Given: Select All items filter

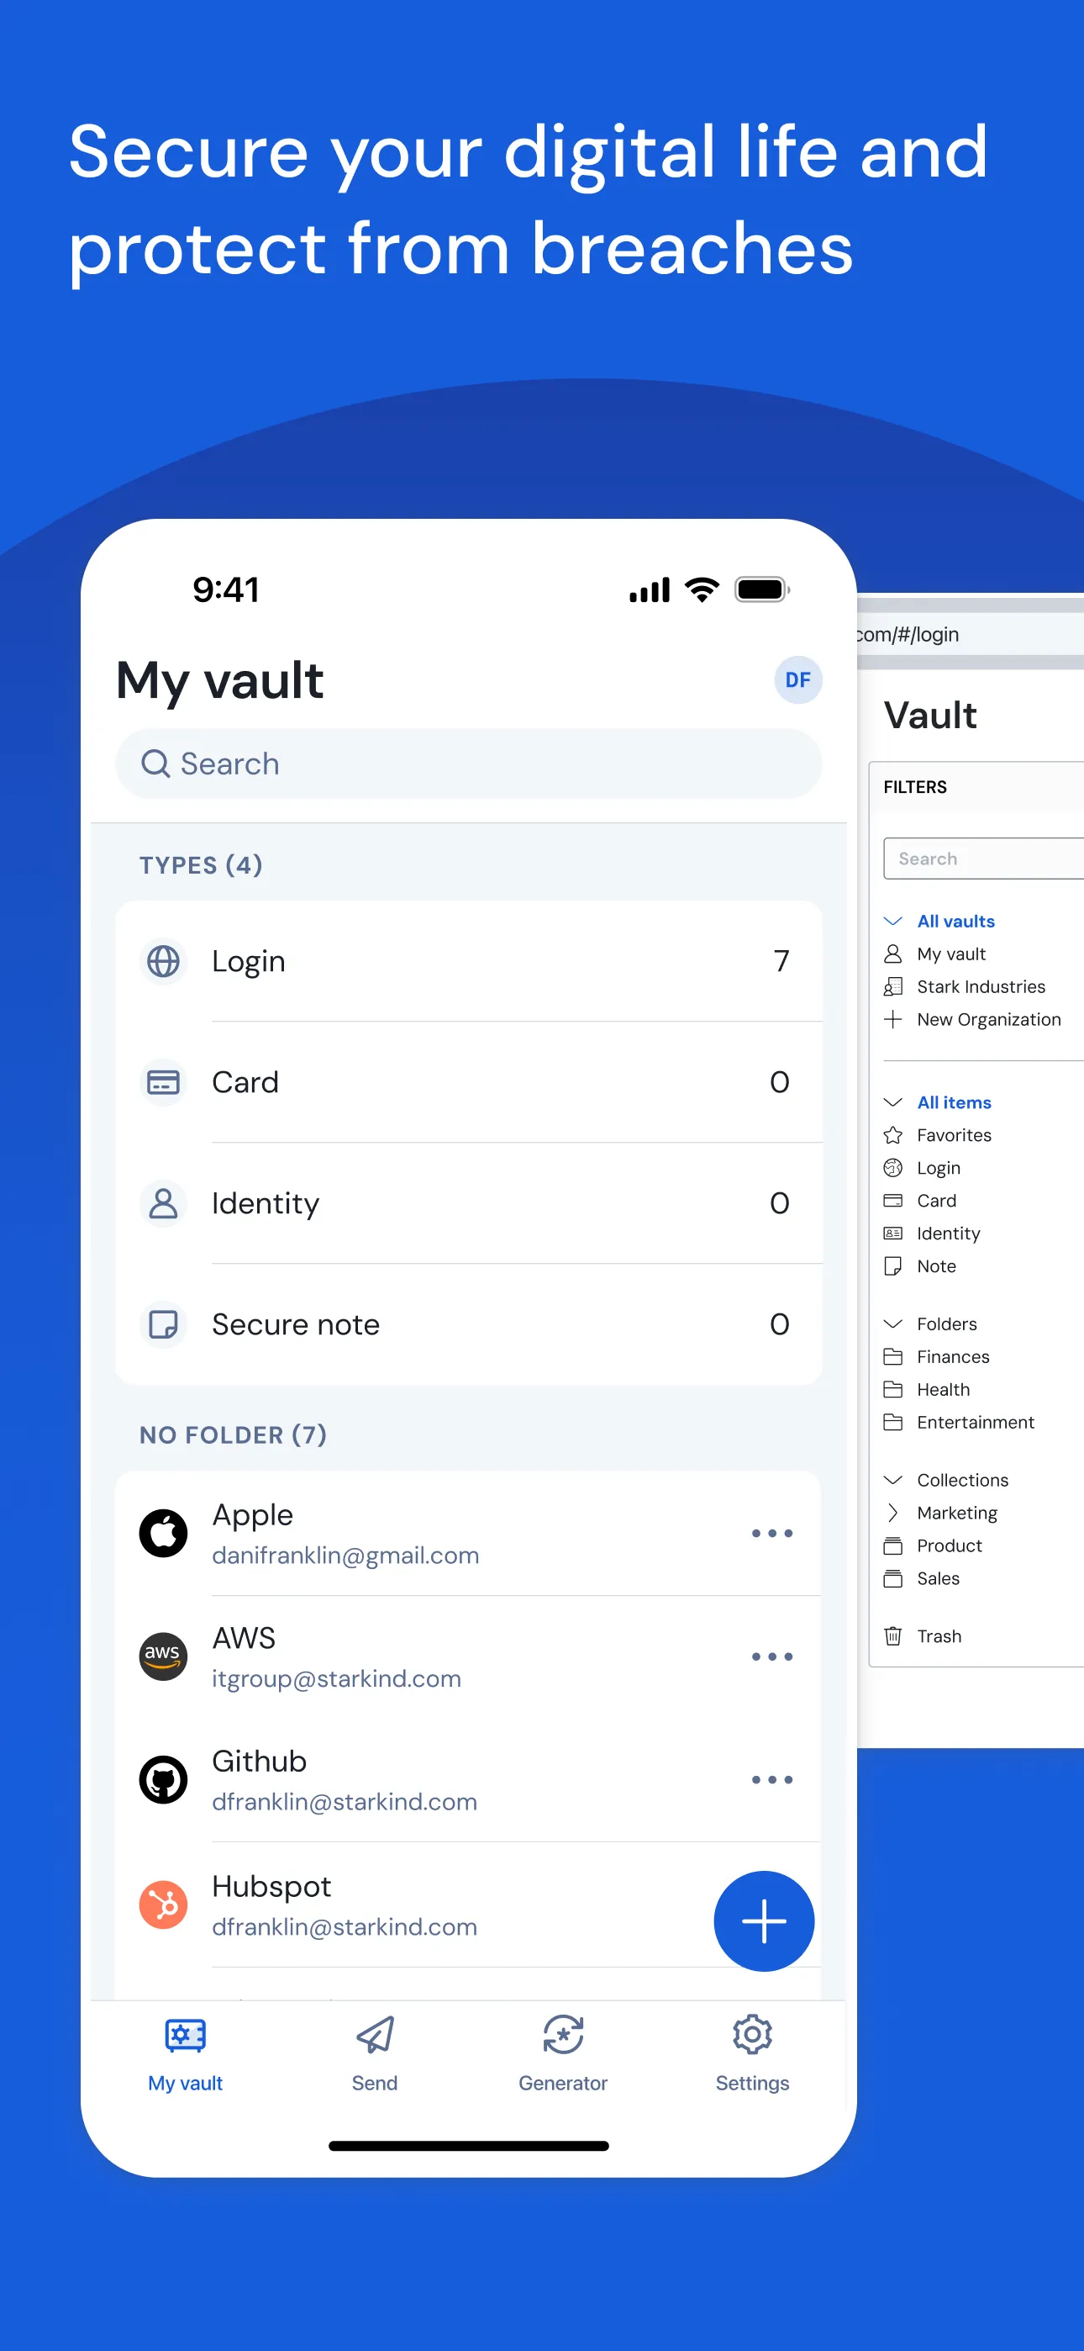Looking at the screenshot, I should [954, 1102].
